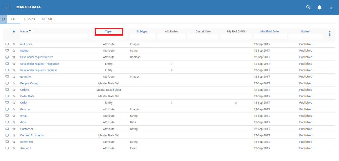Open Save order request - request link
Image resolution: width=339 pixels, height=161 pixels.
[x=39, y=70]
